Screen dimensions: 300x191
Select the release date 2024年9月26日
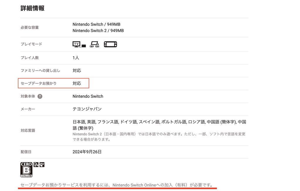(x=87, y=152)
